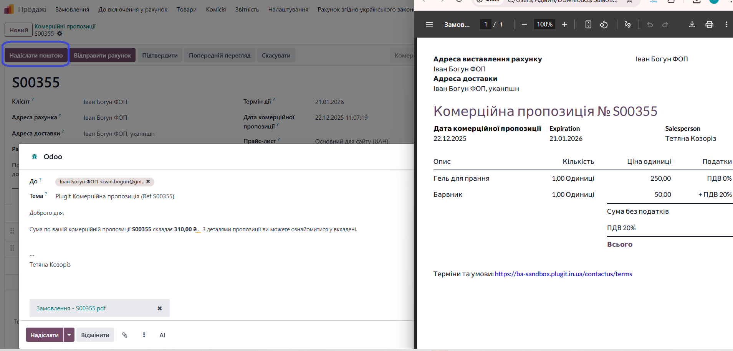
Task: Expand the Надіслати button dropdown arrow
Action: pyautogui.click(x=69, y=335)
